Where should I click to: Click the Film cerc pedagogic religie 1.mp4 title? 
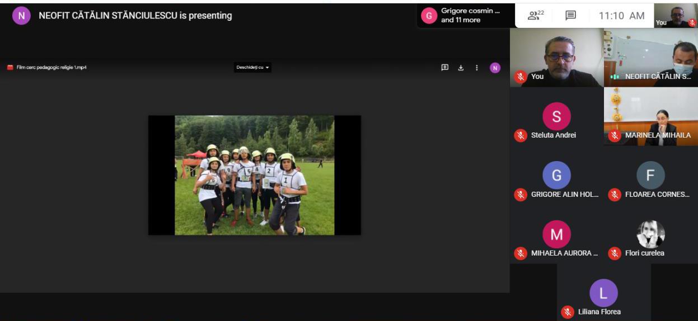click(51, 68)
